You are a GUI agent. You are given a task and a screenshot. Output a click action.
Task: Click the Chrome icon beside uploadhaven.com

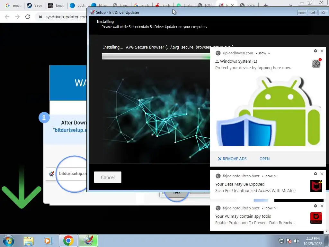point(218,53)
